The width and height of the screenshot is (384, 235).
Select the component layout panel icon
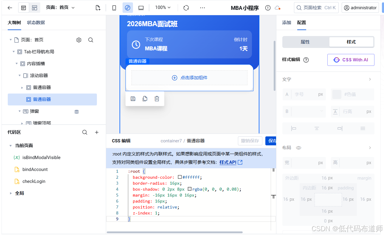pos(35,8)
